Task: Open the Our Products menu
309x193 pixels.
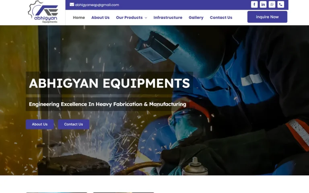Action: [129, 18]
